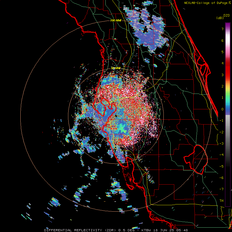Image resolution: width=232 pixels, height=232 pixels.
Task: Click the scale value -2
Action: click(x=221, y=132)
